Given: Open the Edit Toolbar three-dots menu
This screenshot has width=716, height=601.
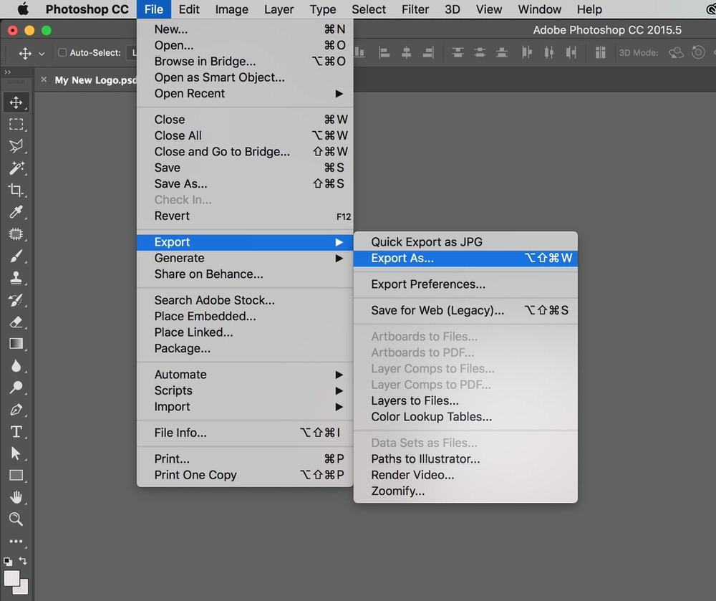Looking at the screenshot, I should click(16, 541).
